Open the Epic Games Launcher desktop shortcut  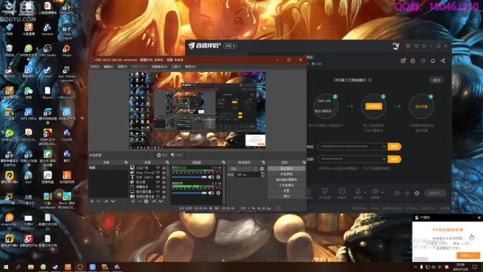pyautogui.click(x=67, y=74)
